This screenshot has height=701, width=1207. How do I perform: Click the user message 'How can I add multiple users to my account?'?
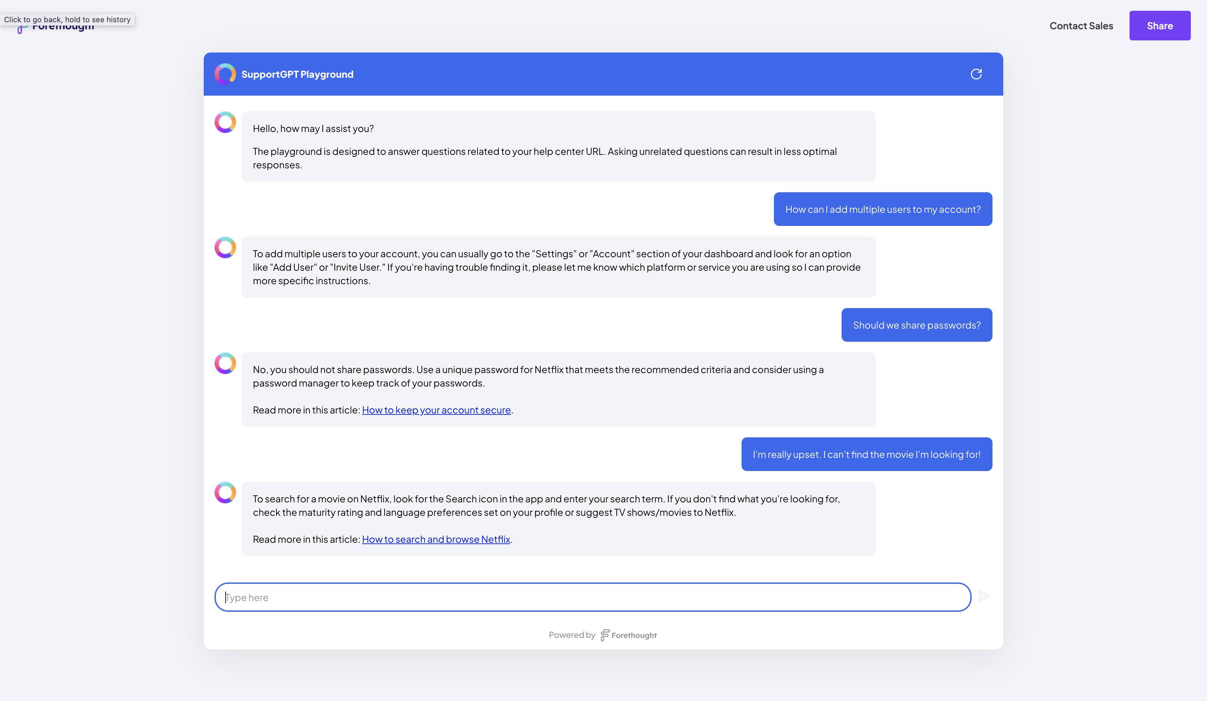(x=883, y=209)
